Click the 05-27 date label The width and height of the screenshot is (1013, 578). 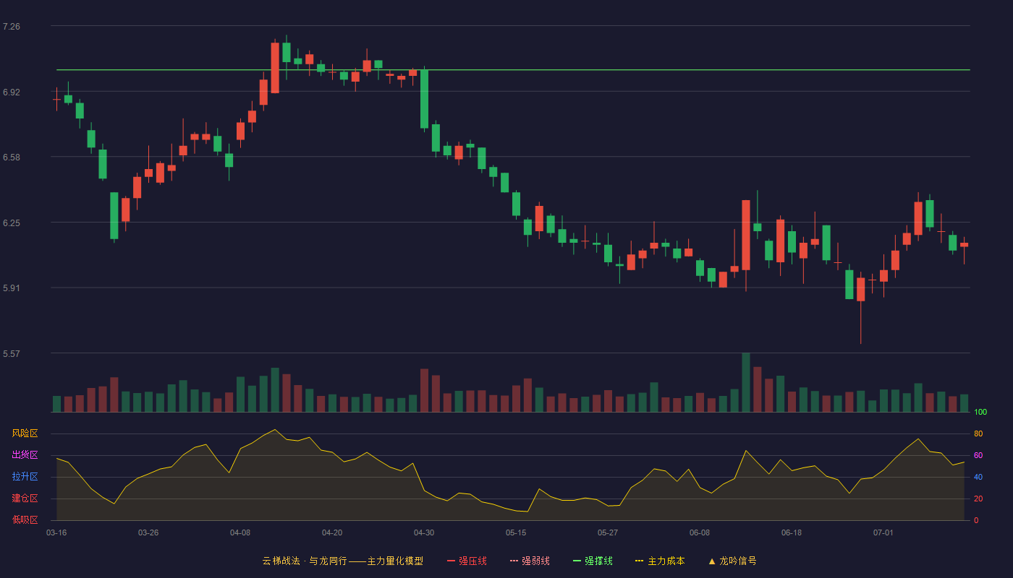pos(608,532)
